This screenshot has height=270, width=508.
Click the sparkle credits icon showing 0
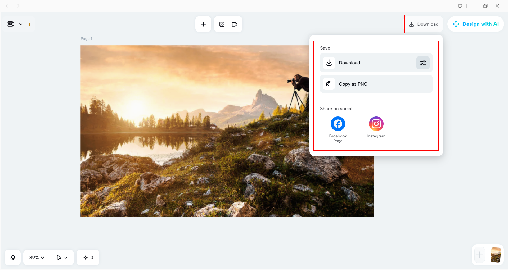click(x=88, y=257)
